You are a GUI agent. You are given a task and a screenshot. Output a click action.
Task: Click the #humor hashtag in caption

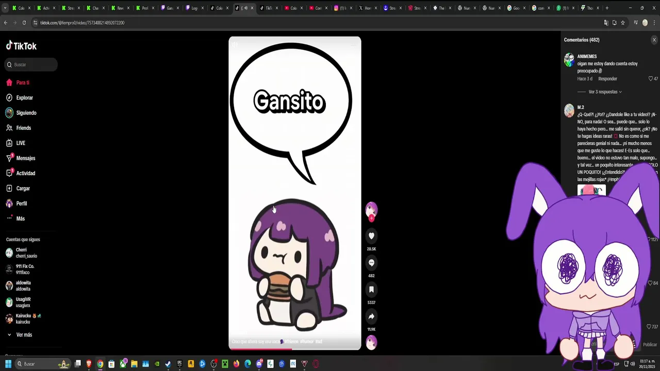[307, 342]
